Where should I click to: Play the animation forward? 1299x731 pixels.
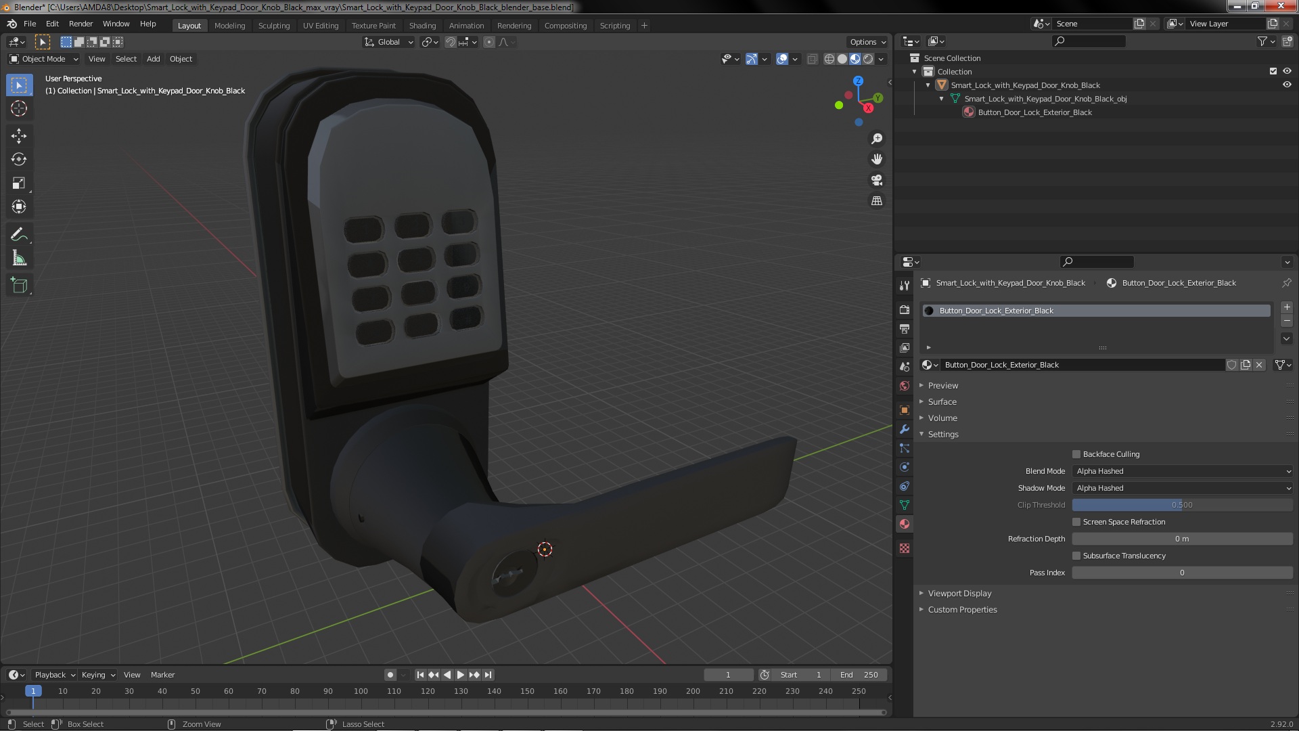(461, 675)
